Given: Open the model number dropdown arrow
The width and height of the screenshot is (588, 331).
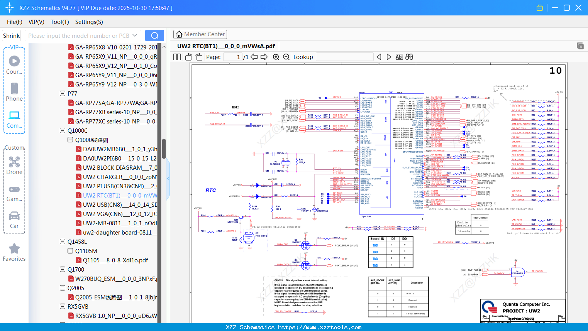Looking at the screenshot, I should click(x=135, y=35).
